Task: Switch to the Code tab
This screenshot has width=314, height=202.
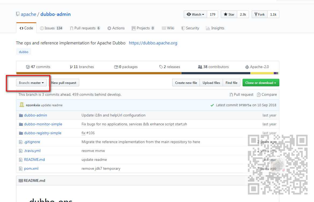Action: [x=26, y=28]
